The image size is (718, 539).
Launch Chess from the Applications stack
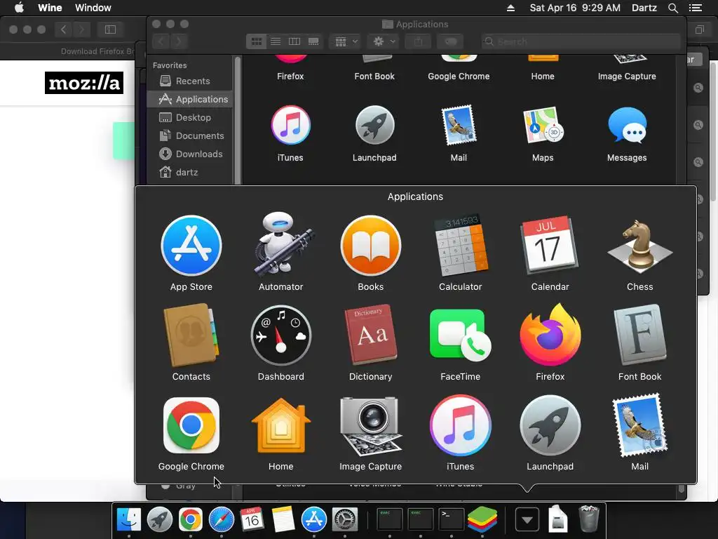639,245
